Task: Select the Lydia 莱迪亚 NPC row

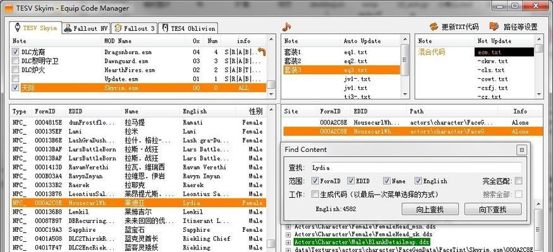Action: click(138, 203)
